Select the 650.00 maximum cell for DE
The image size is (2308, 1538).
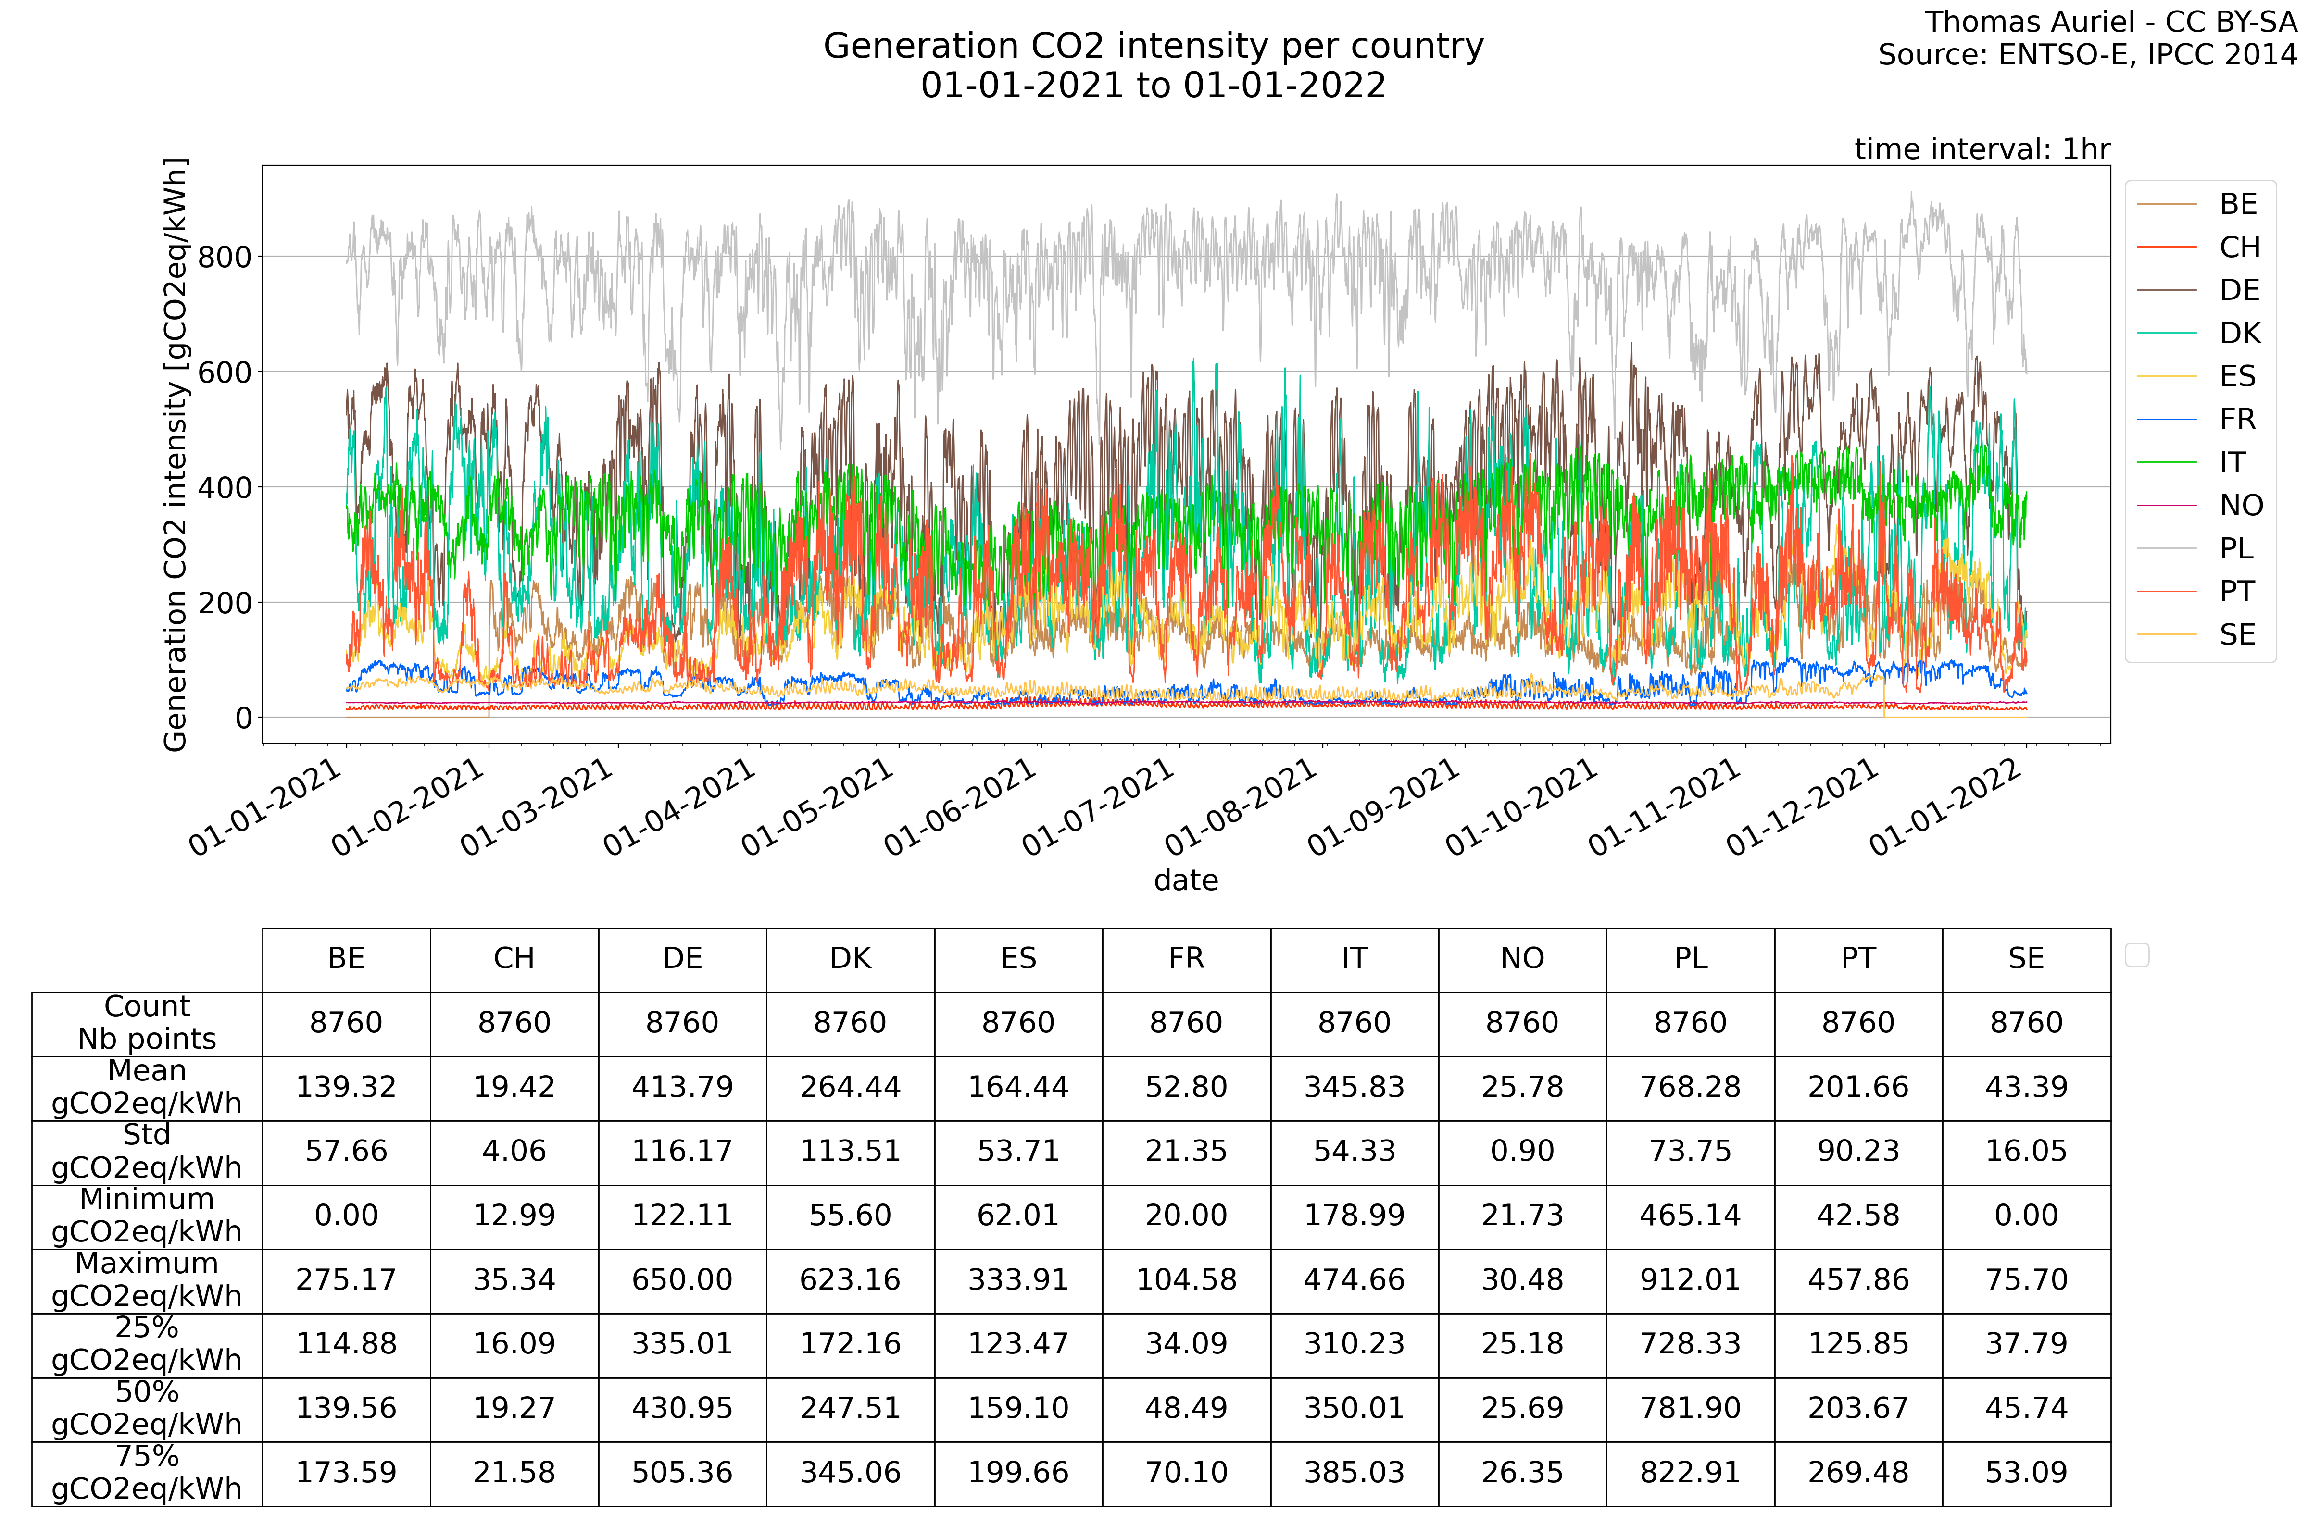point(682,1279)
